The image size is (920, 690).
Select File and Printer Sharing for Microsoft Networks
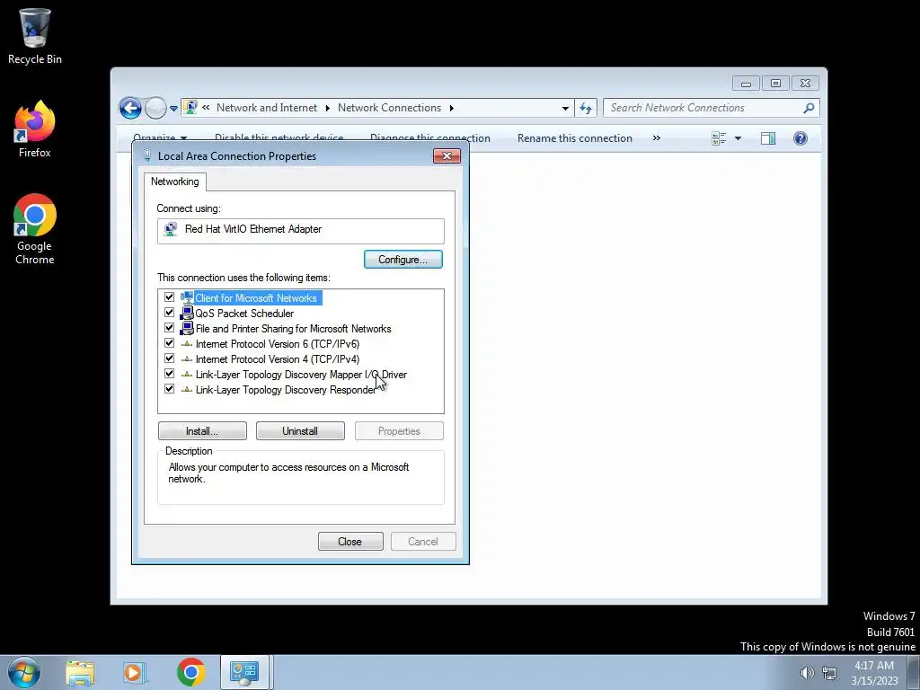click(294, 329)
